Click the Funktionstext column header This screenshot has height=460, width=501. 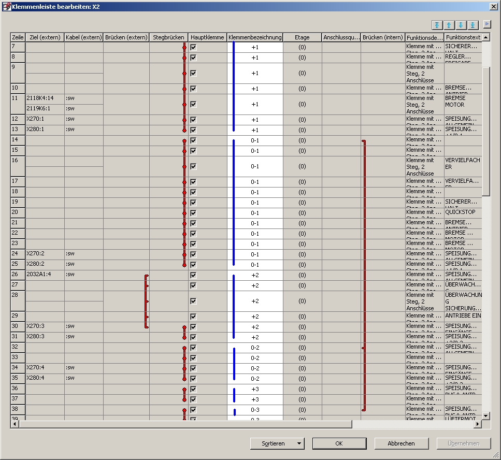point(463,37)
